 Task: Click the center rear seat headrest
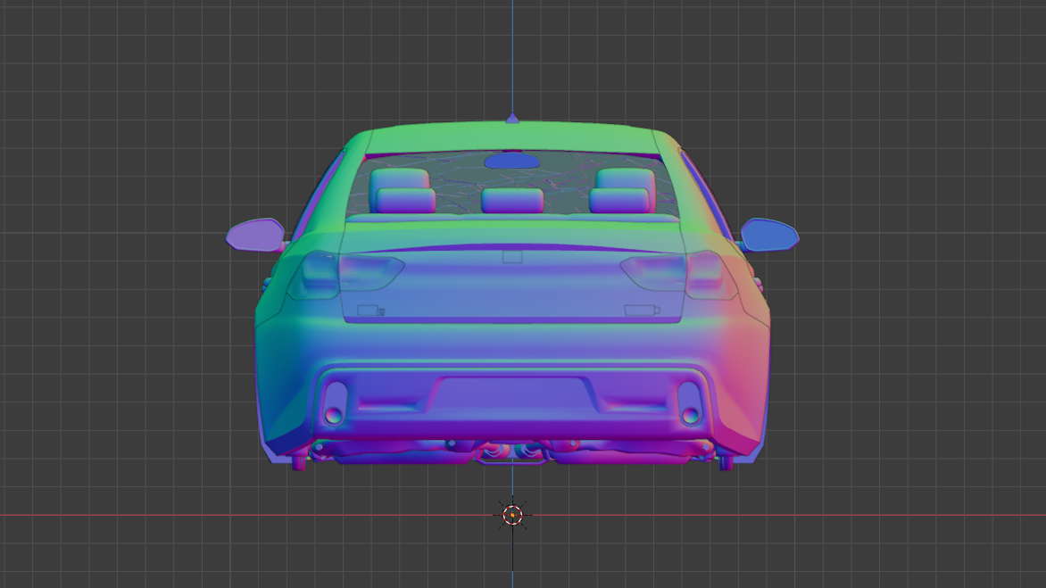pos(512,201)
